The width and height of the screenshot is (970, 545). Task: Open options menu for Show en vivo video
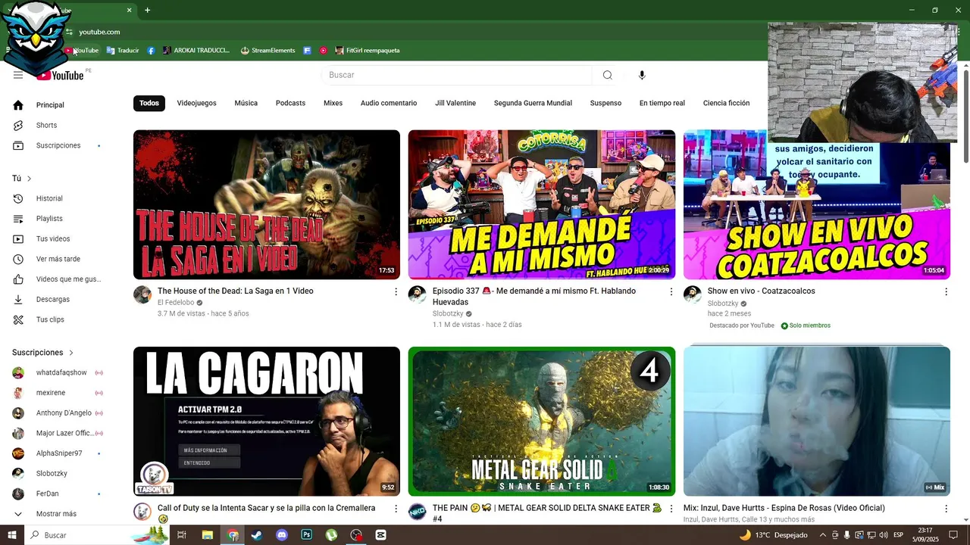[x=946, y=291]
